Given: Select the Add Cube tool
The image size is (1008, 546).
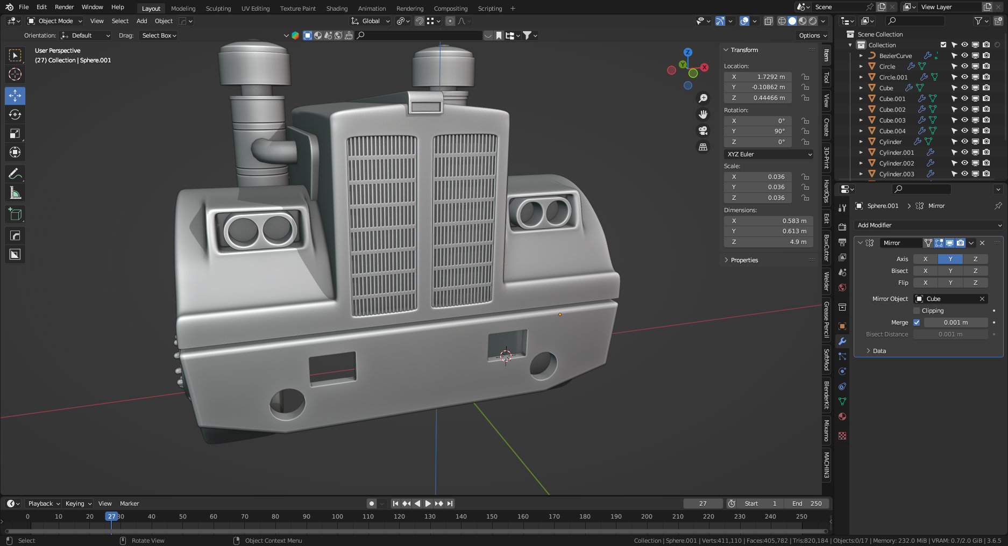Looking at the screenshot, I should pyautogui.click(x=15, y=214).
